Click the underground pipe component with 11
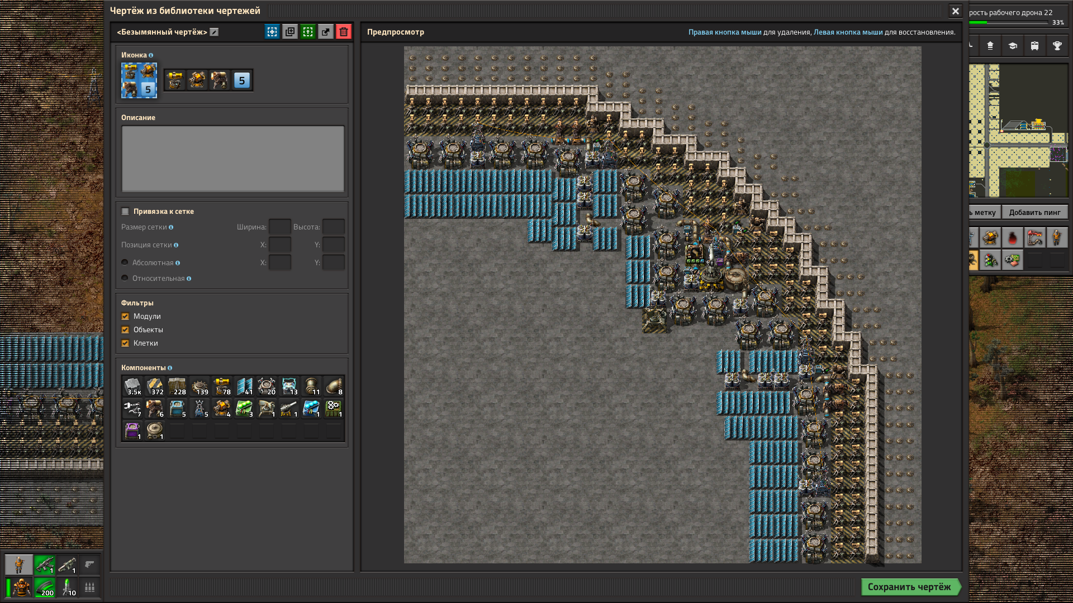1073x603 pixels. click(311, 386)
